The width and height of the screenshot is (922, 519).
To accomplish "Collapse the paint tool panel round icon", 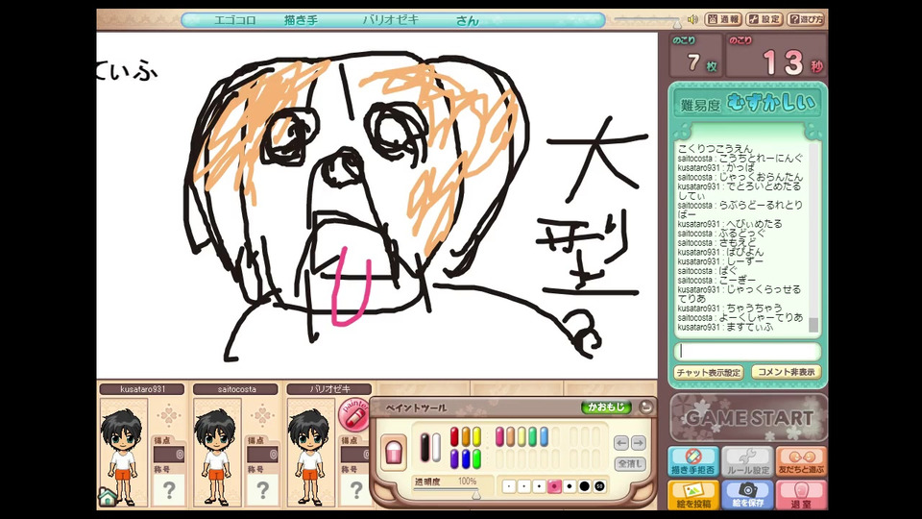I will pyautogui.click(x=645, y=407).
